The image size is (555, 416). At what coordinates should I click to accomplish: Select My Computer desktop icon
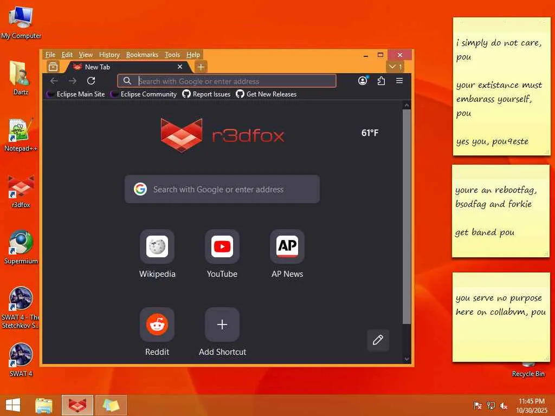click(x=21, y=22)
